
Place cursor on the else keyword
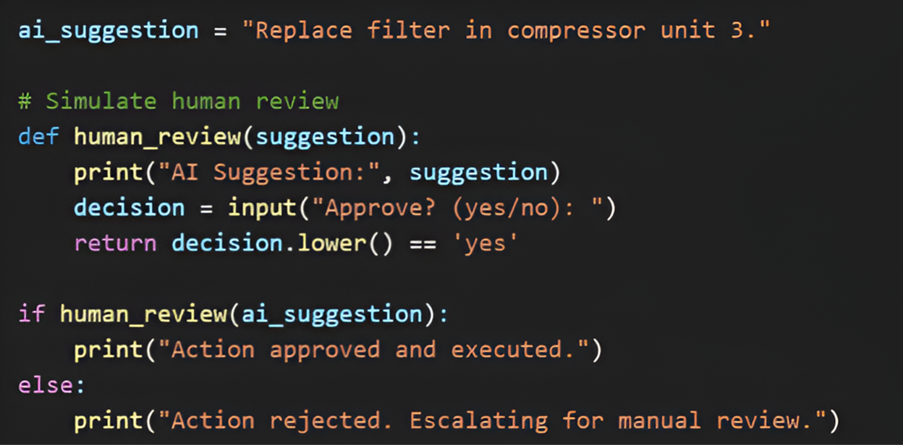[45, 385]
